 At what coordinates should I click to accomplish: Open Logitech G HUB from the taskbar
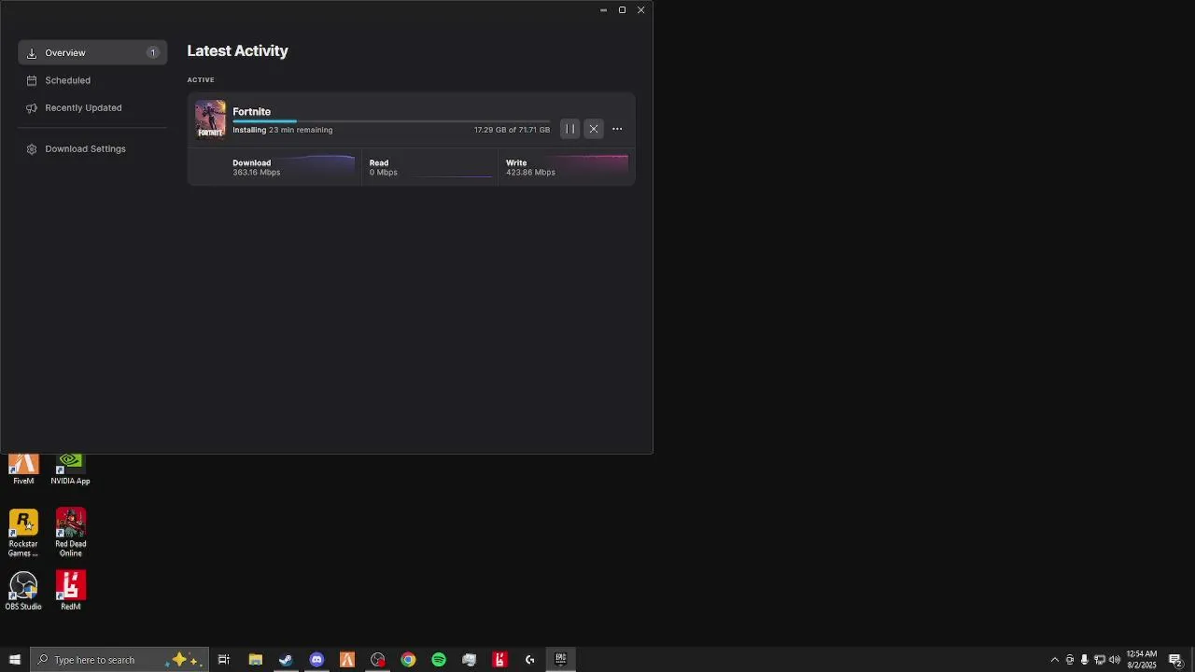point(530,660)
